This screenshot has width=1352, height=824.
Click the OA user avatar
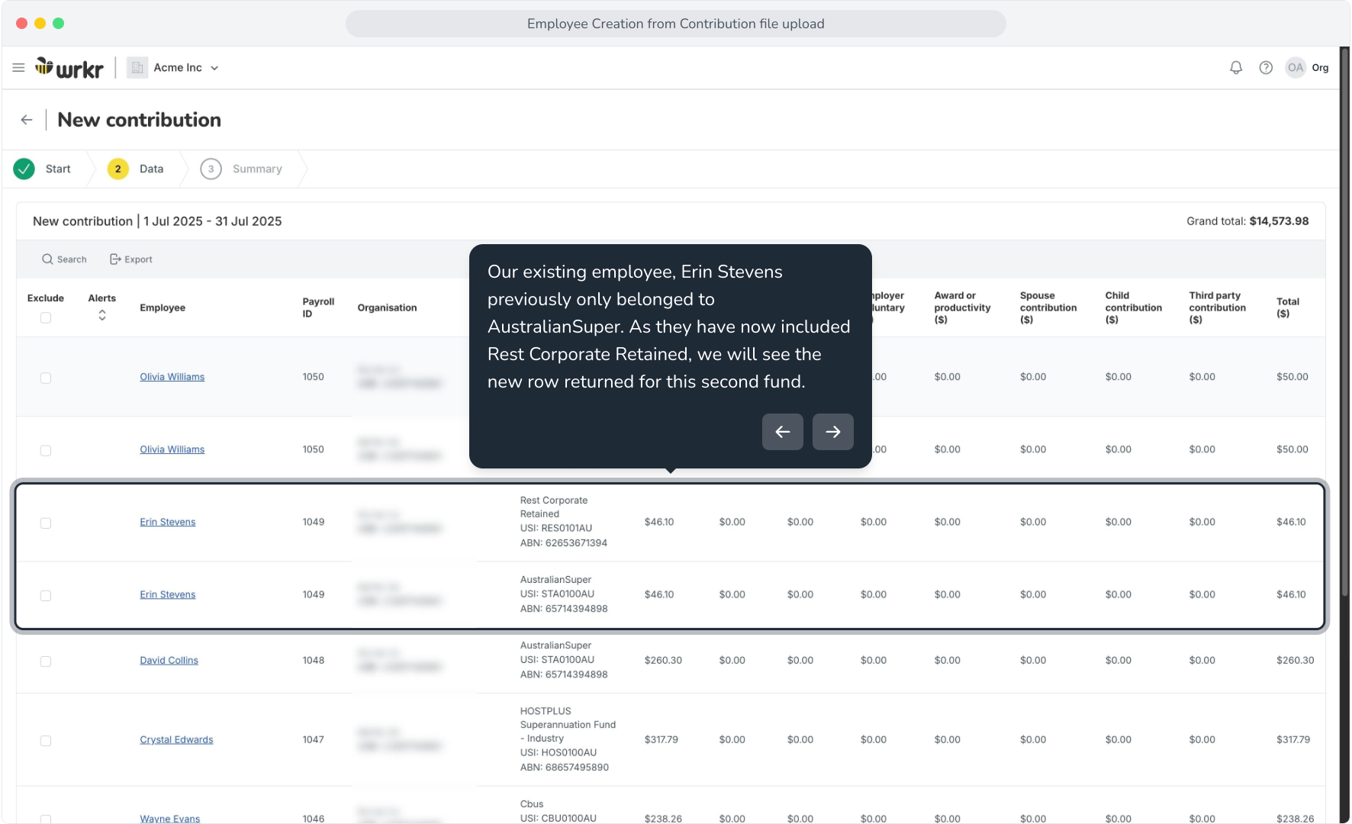point(1296,68)
